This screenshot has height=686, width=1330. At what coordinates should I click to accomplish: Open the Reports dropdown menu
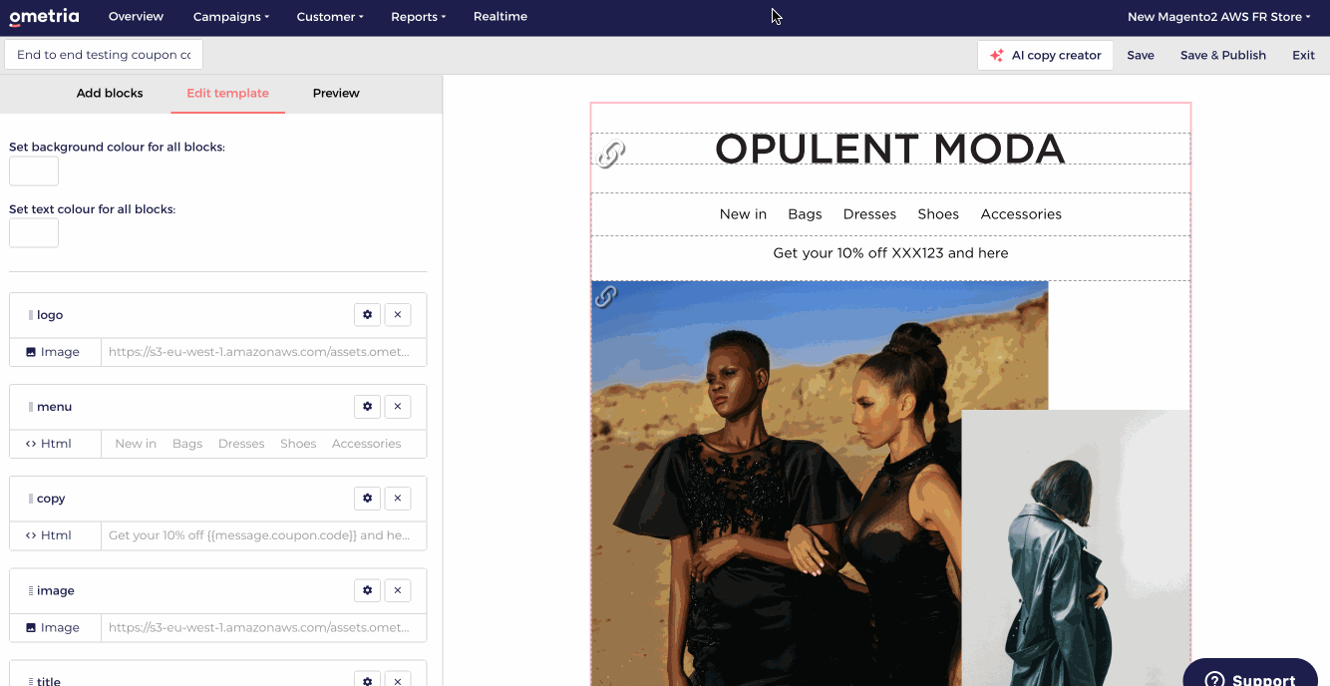click(419, 17)
